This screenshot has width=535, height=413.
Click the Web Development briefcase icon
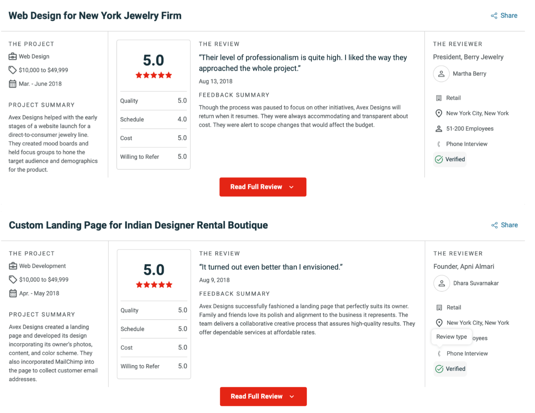[13, 266]
